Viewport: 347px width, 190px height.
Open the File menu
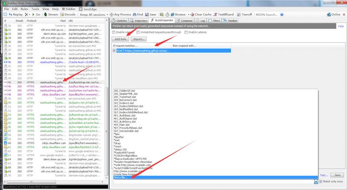click(7, 9)
